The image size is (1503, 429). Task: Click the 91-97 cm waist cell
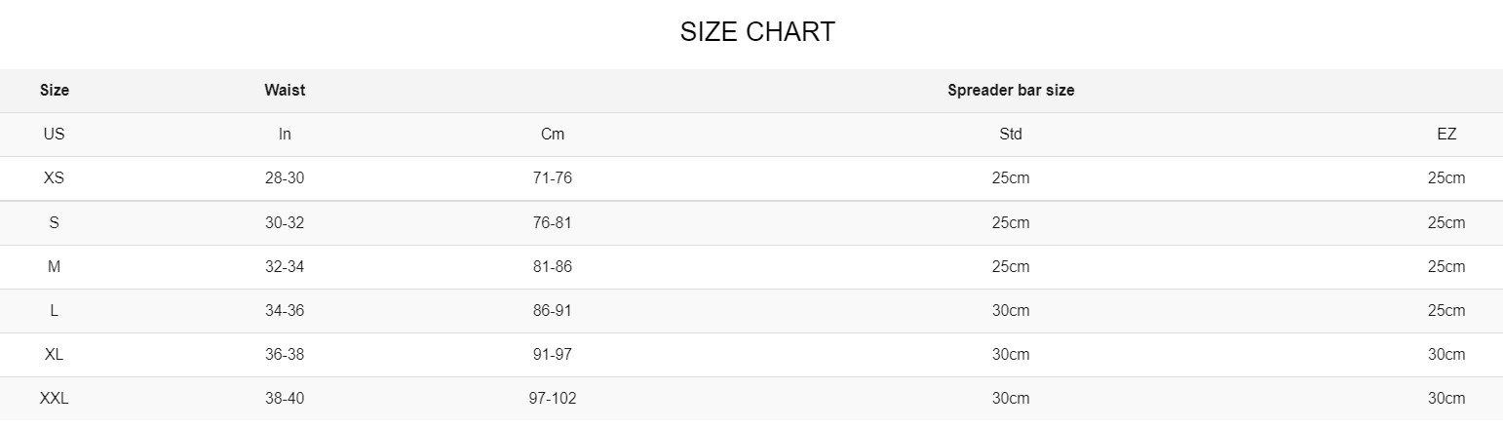click(553, 354)
